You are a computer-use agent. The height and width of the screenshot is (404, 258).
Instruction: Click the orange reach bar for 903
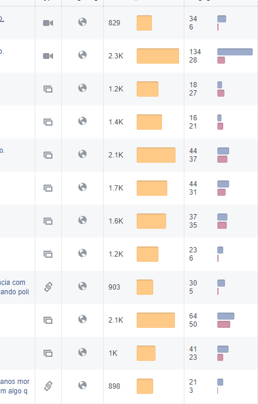tap(145, 287)
